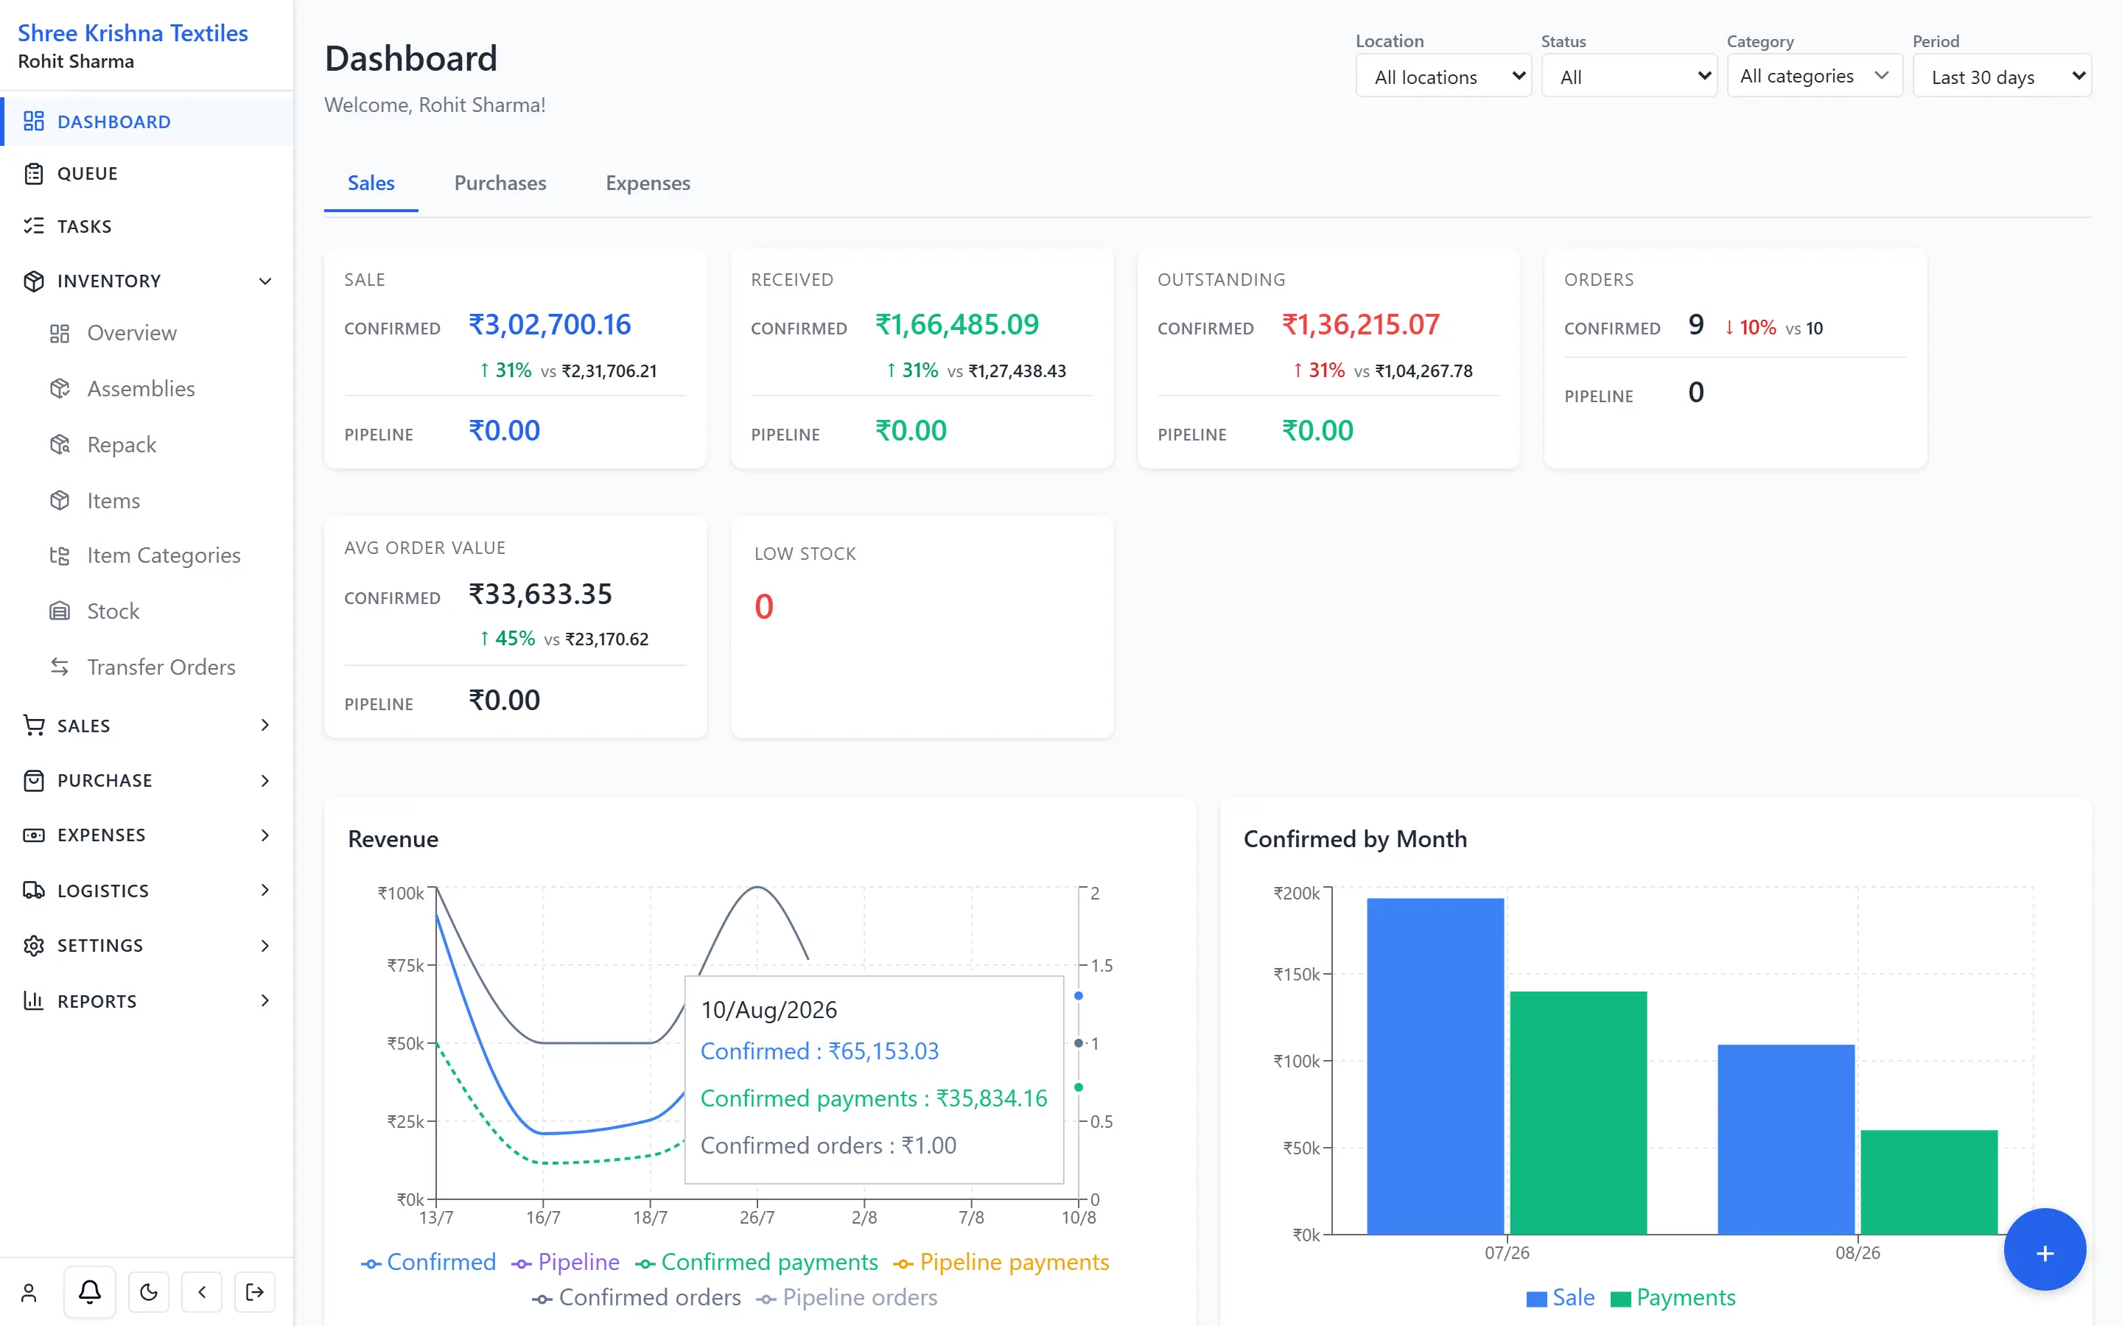Toggle Pipeline payments legend item
Viewport: 2122px width, 1326px height.
(1001, 1262)
